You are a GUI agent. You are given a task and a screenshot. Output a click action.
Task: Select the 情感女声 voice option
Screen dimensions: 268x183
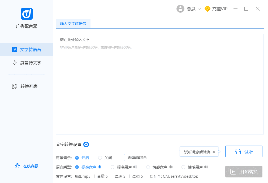point(148,167)
